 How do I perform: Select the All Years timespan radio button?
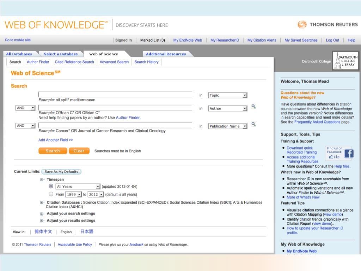pyautogui.click(x=51, y=186)
